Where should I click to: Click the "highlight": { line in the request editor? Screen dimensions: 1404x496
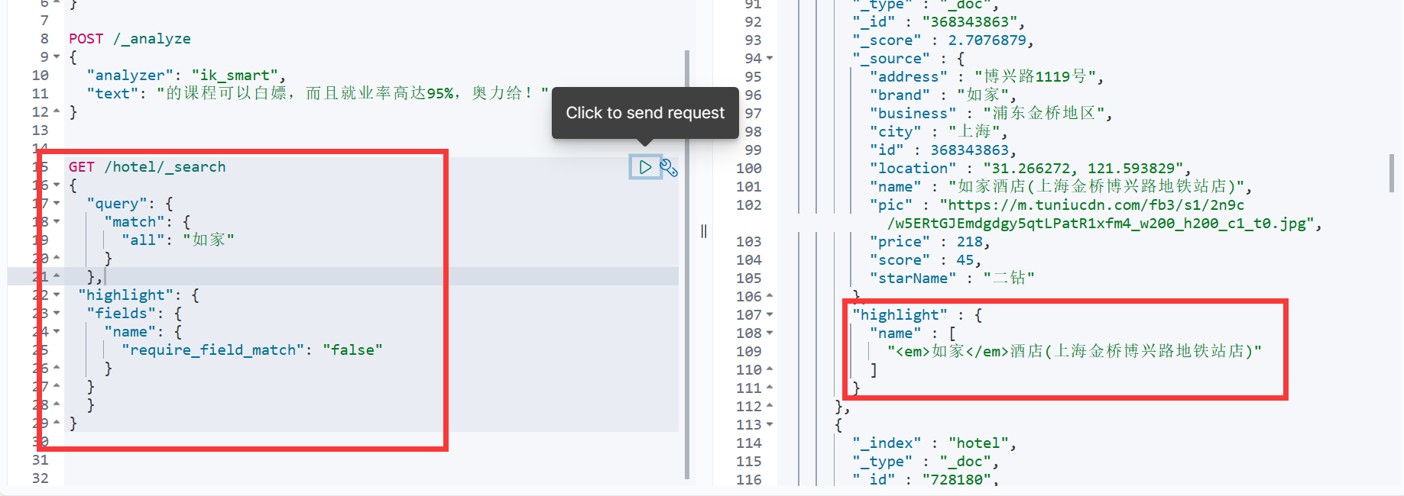(x=138, y=295)
